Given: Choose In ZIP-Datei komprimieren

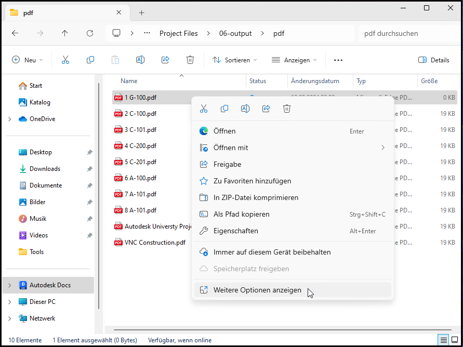Looking at the screenshot, I should 293,197.
